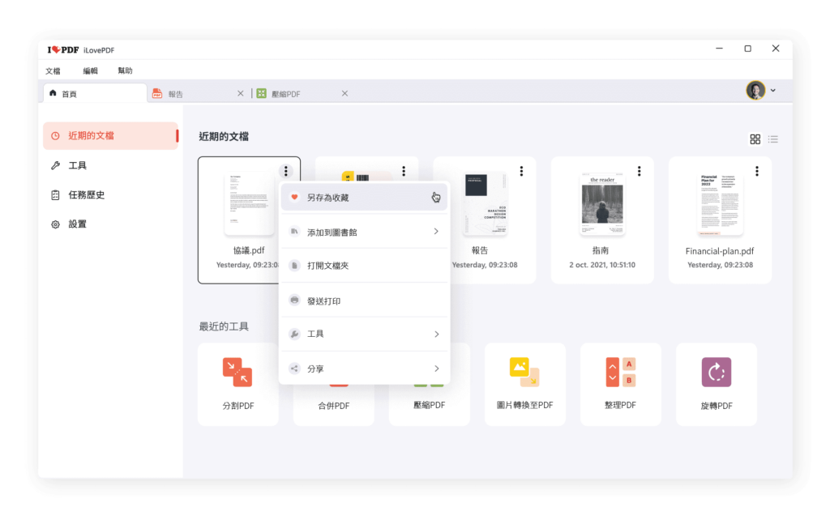Open the 文檔 menu in the menu bar
830x520 pixels.
click(x=53, y=71)
